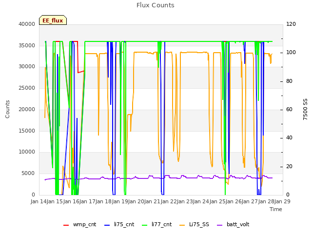Click the purple batt_volt legend swatch
This screenshot has width=312, height=234.
point(219,225)
